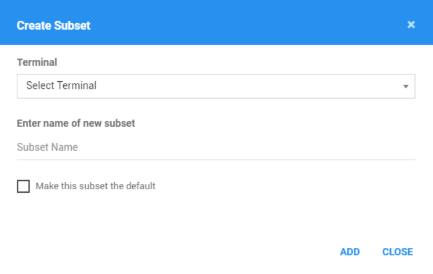Dismiss the dialog using the white X icon
Viewport: 433px width, 274px height.
coord(411,24)
